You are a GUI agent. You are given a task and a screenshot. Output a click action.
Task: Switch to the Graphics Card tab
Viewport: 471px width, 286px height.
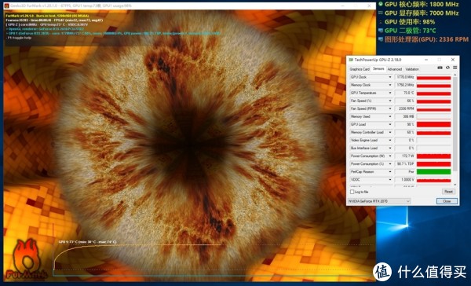click(x=360, y=69)
